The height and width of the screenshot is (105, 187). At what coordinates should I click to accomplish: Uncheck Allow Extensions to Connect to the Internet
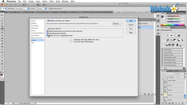coord(47,31)
